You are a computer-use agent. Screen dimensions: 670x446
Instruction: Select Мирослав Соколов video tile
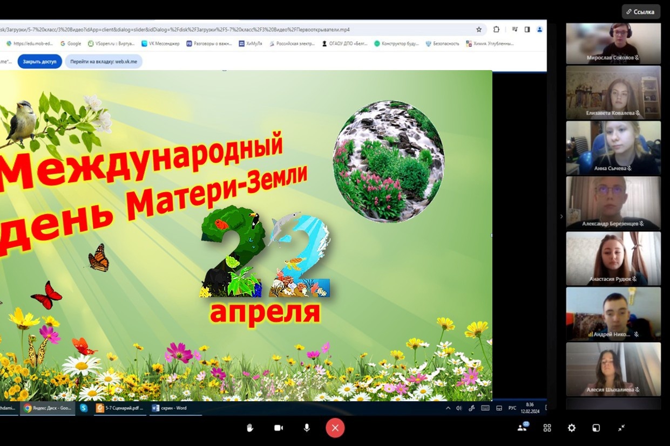point(613,43)
